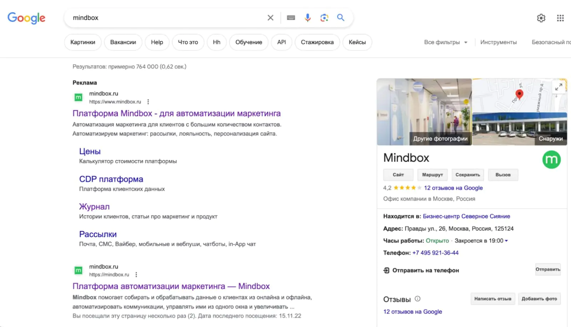Image resolution: width=571 pixels, height=327 pixels.
Task: View Другие фотографии office photos
Action: click(424, 112)
